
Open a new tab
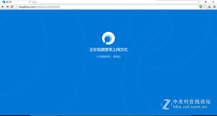(35, 2)
